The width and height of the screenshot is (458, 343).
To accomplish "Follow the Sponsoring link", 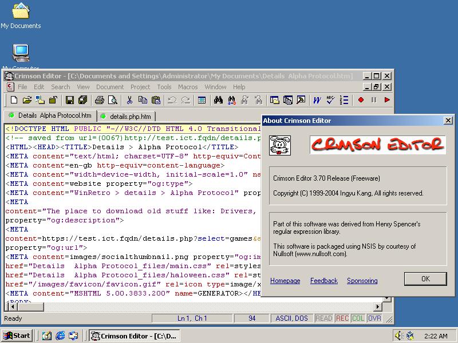I will (362, 281).
